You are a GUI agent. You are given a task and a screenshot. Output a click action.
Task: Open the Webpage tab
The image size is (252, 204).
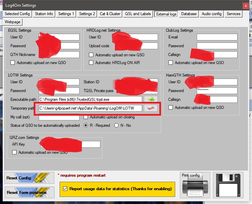(x=12, y=22)
